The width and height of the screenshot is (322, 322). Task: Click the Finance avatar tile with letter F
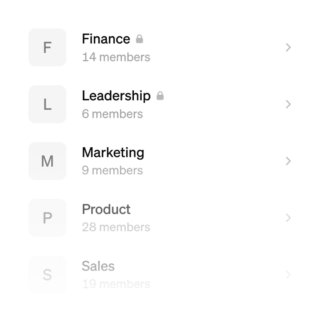pos(47,47)
